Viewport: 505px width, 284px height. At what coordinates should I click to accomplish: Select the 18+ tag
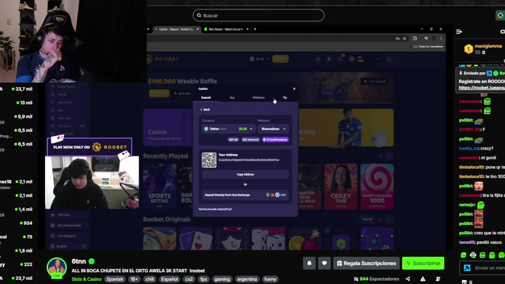coord(134,279)
